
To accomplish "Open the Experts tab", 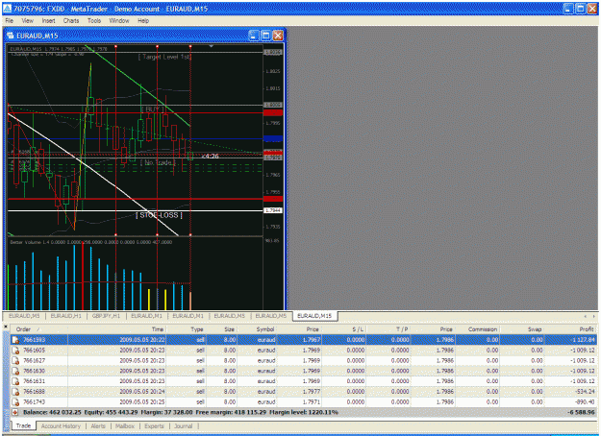I will tap(154, 426).
